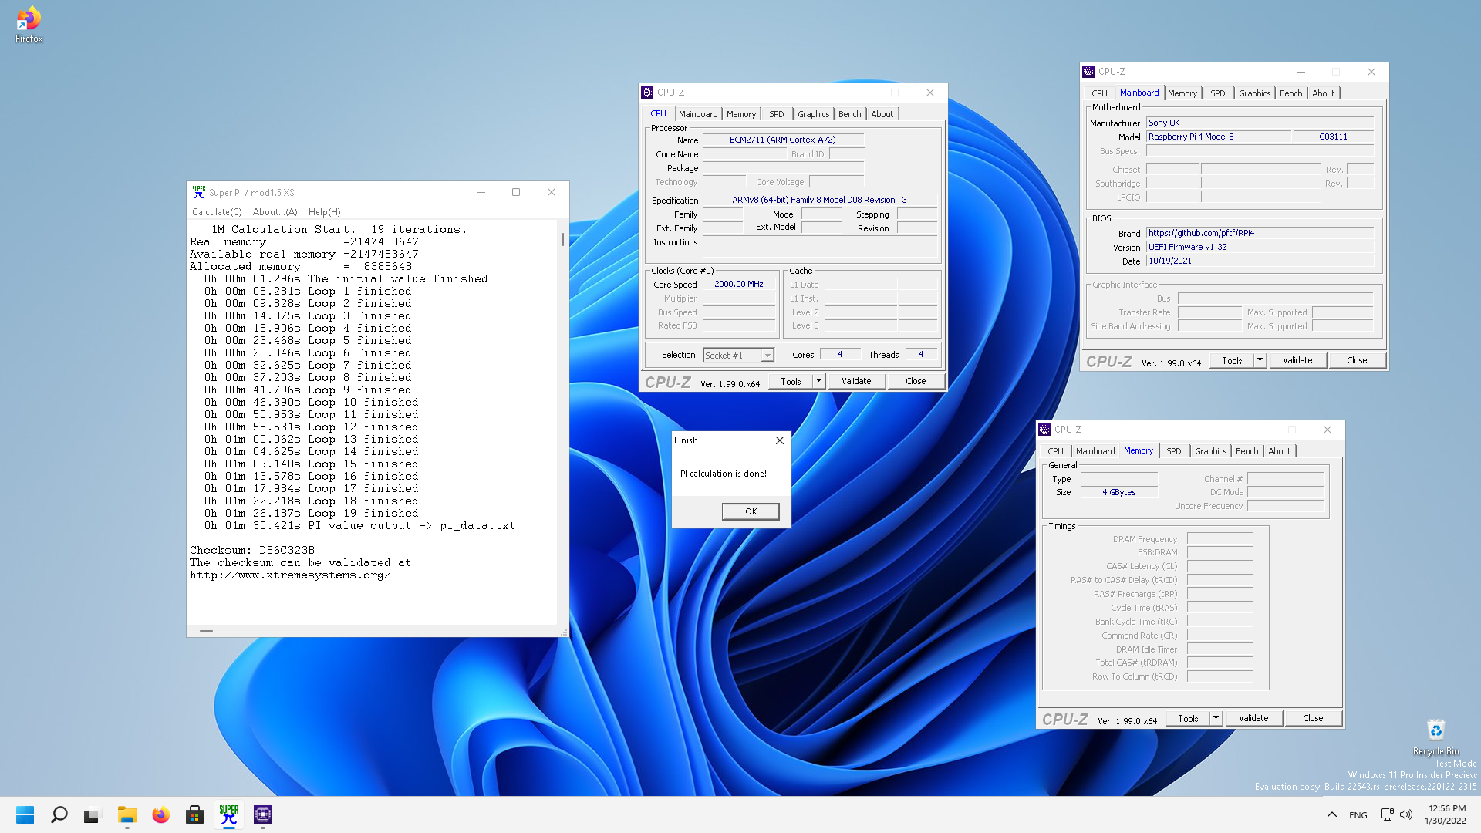Close the Finish dialog
The image size is (1481, 833).
(780, 440)
